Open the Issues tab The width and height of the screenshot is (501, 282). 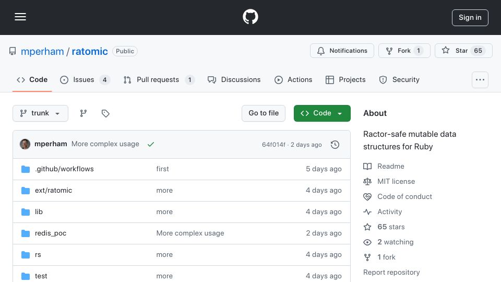(x=85, y=79)
